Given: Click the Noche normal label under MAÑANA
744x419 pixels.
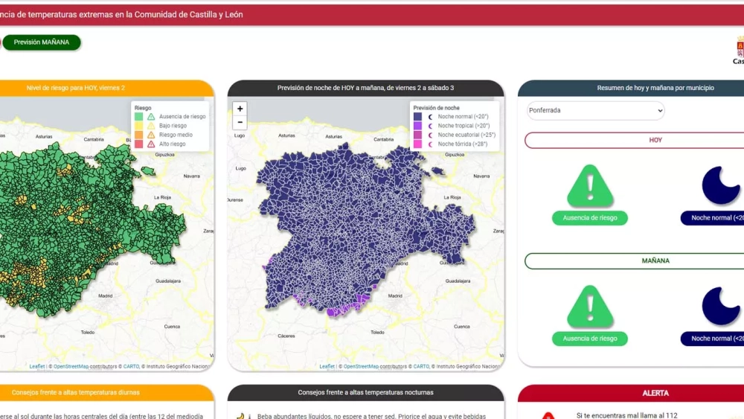Looking at the screenshot, I should [x=714, y=339].
